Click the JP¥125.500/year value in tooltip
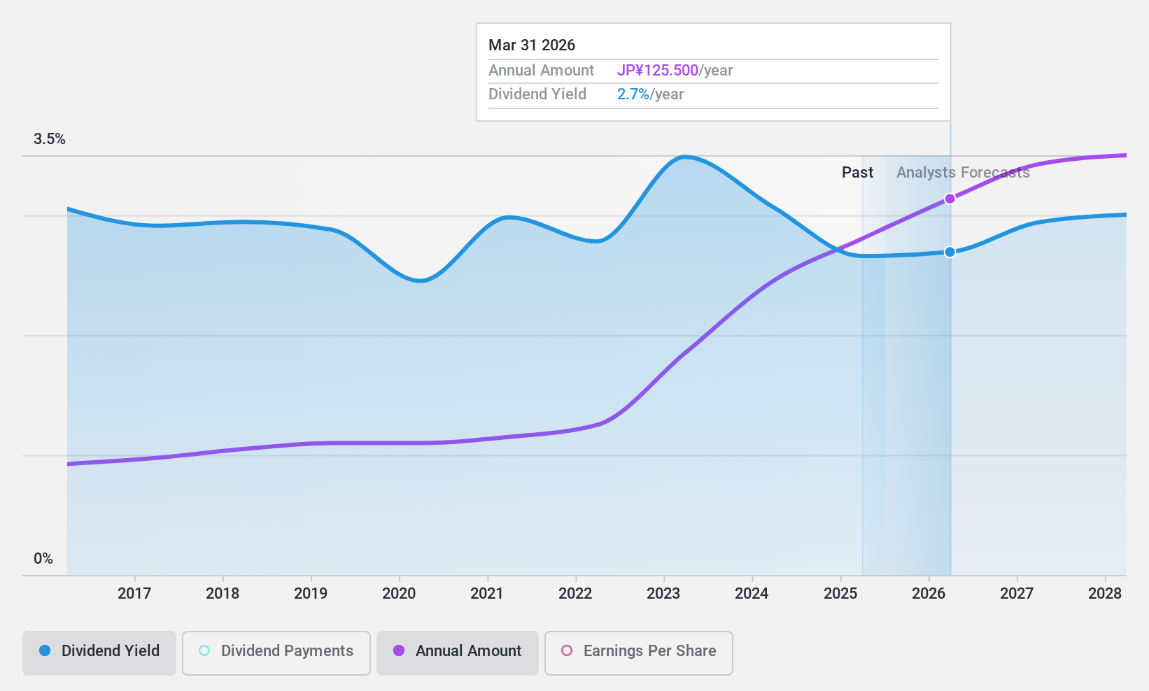The image size is (1149, 691). click(675, 71)
